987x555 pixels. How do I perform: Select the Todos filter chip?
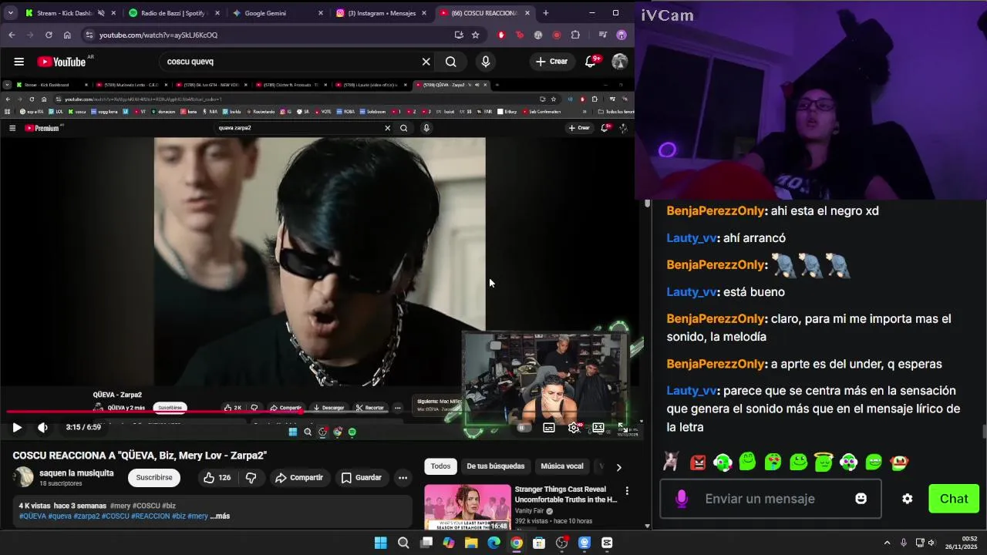click(x=440, y=466)
